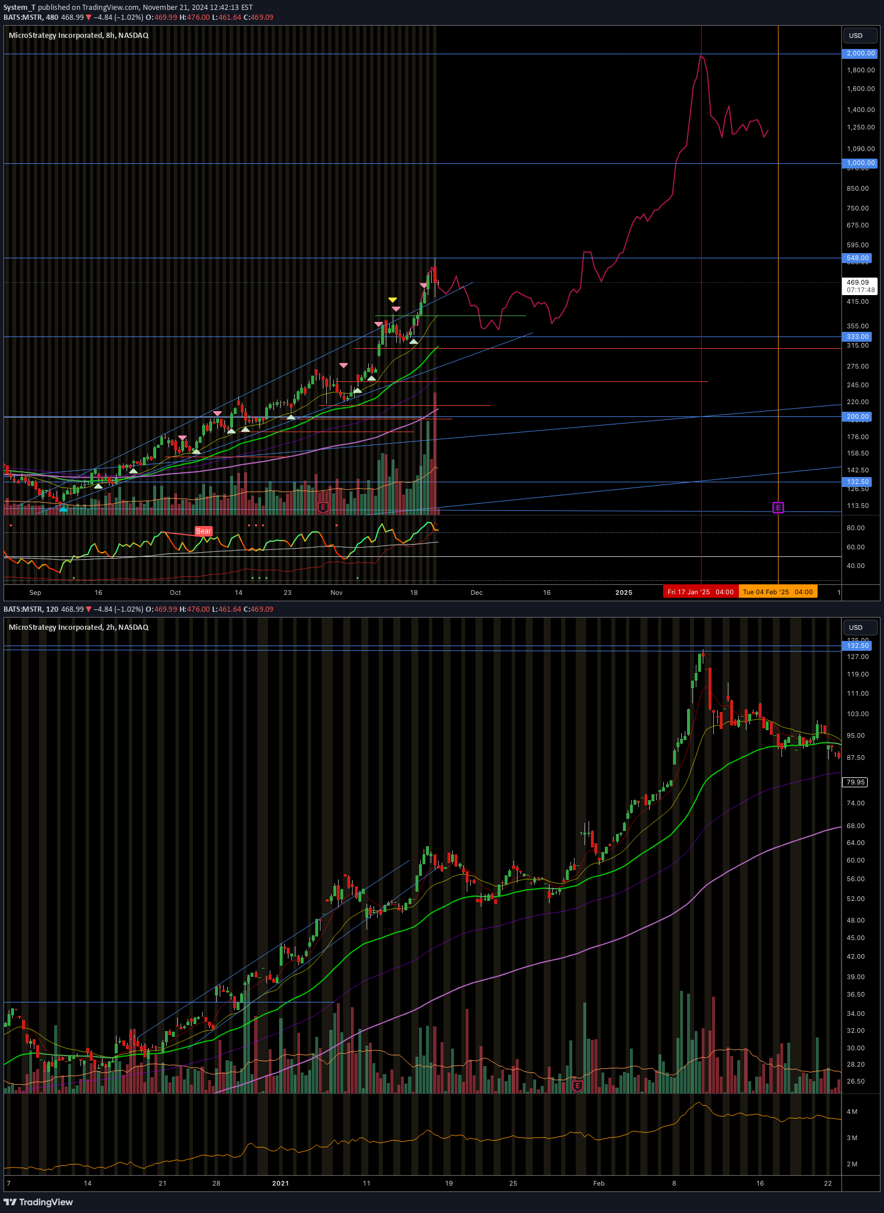The height and width of the screenshot is (1213, 884).
Task: Click the Nov label on 8h time axis
Action: [336, 593]
